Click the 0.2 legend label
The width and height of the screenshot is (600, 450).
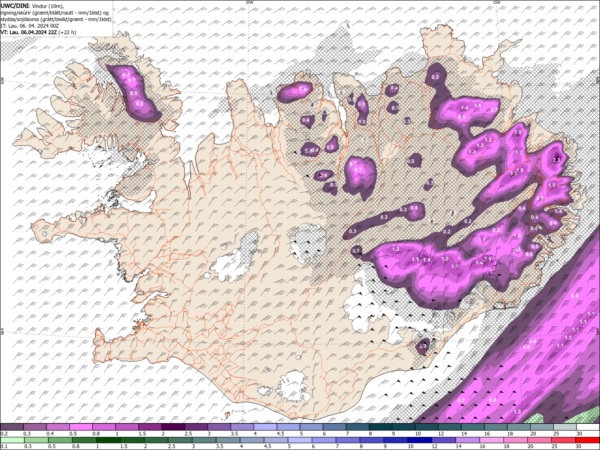click(x=4, y=434)
